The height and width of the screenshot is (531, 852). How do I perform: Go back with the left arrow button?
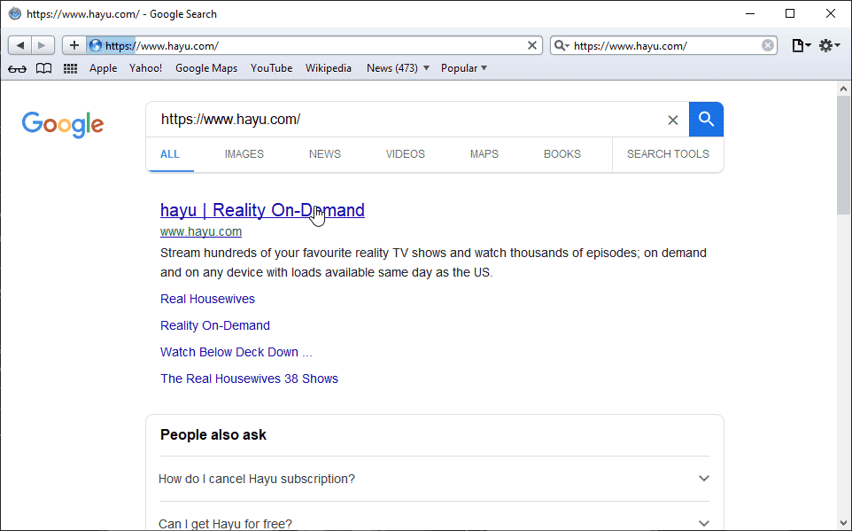click(x=20, y=46)
